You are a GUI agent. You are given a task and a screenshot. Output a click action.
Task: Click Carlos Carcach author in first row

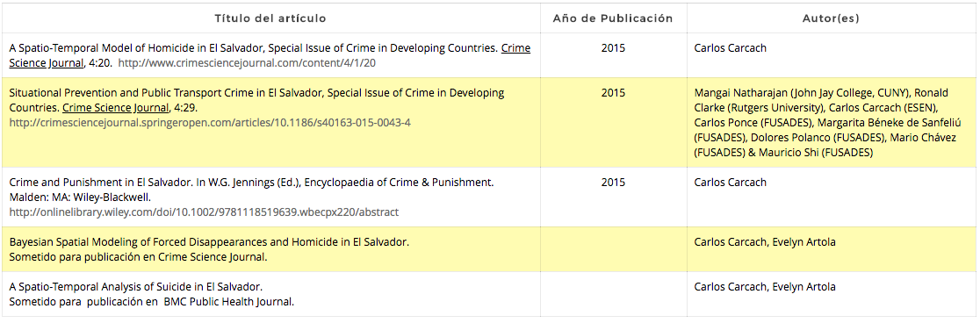pyautogui.click(x=731, y=48)
